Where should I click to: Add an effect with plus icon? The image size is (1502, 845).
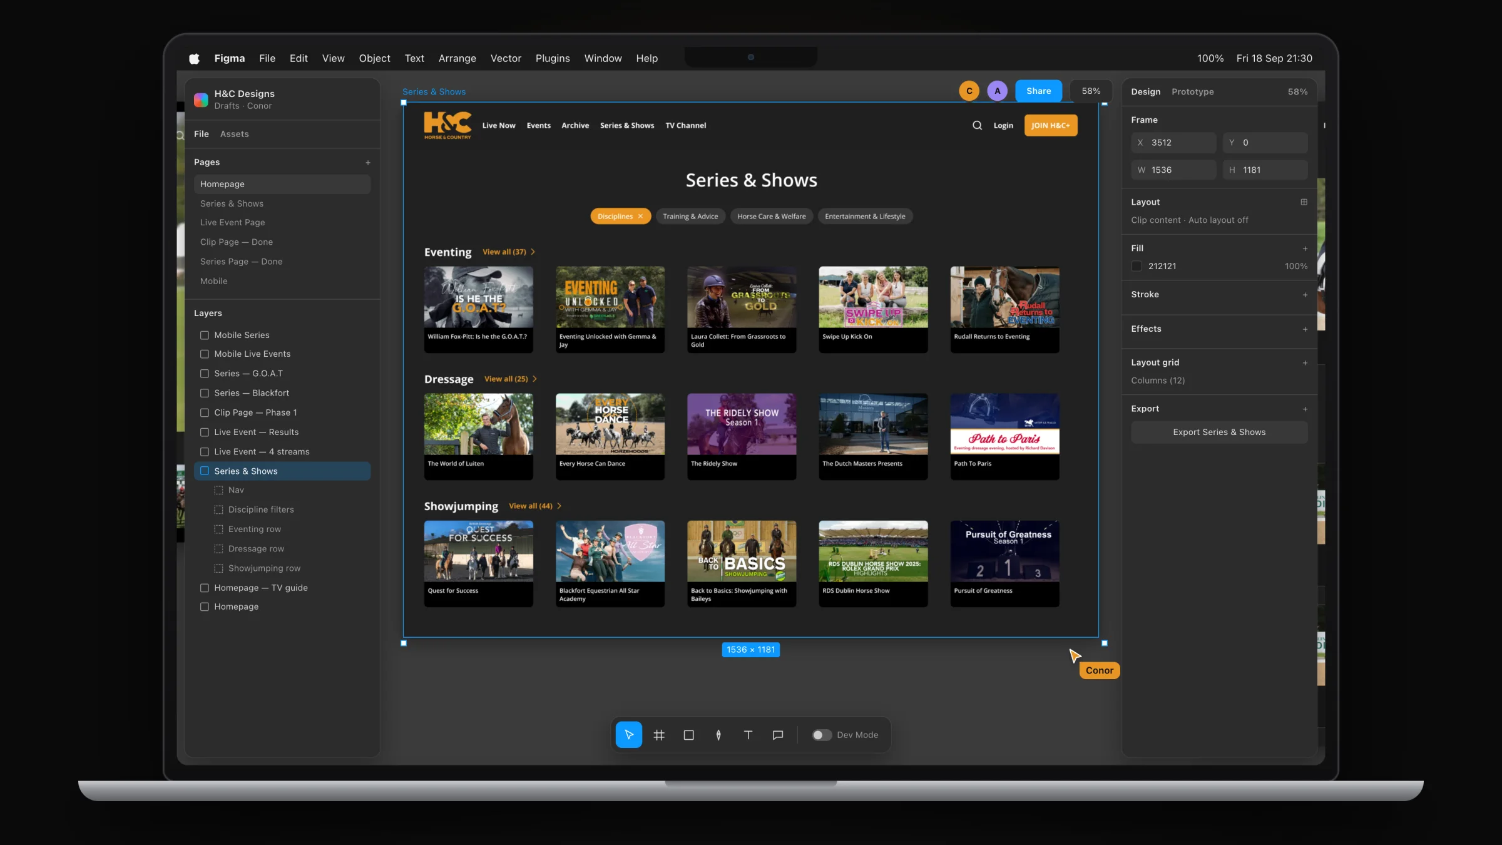click(x=1305, y=329)
